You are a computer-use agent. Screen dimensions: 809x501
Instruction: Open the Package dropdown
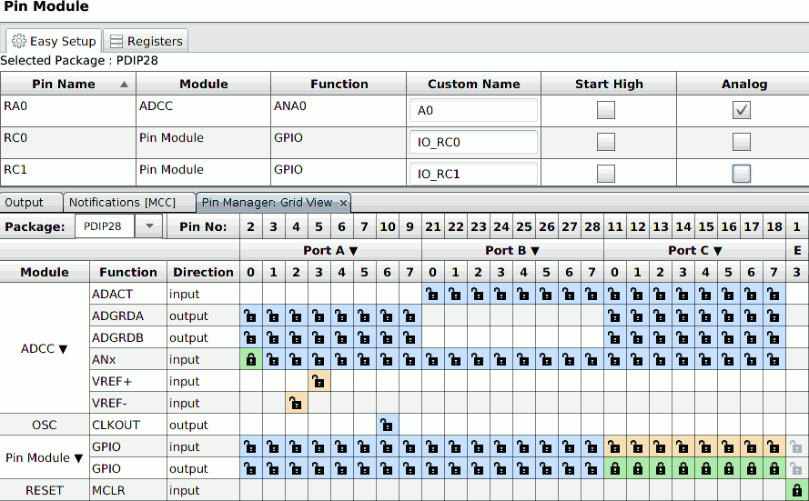[149, 225]
